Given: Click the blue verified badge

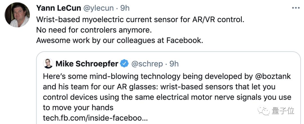Looking at the screenshot, I should click(x=124, y=64).
